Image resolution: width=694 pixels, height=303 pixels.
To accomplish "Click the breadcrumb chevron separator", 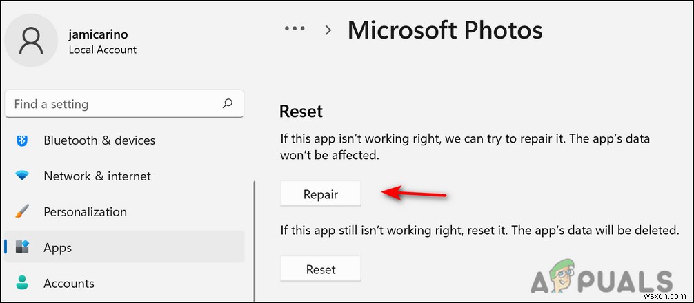I will 328,30.
